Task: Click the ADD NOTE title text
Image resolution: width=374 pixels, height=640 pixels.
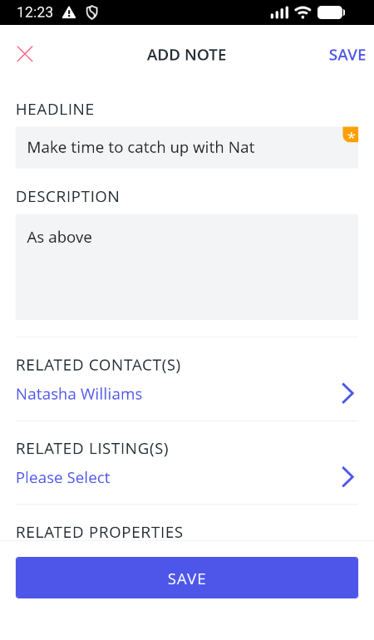Action: coord(187,55)
